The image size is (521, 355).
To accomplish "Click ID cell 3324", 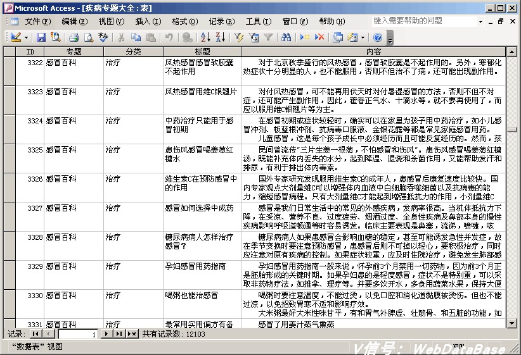I will click(x=30, y=129).
